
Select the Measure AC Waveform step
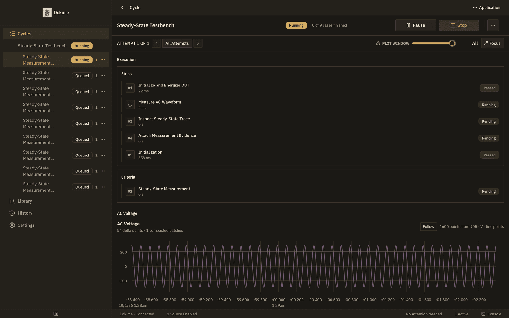pos(310,105)
